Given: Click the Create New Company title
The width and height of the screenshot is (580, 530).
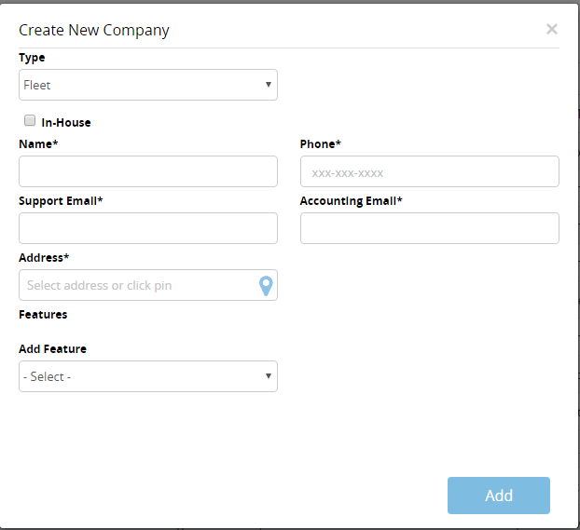Looking at the screenshot, I should click(x=94, y=31).
